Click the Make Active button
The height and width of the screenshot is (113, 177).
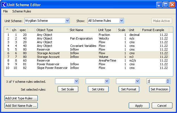[x=162, y=21]
